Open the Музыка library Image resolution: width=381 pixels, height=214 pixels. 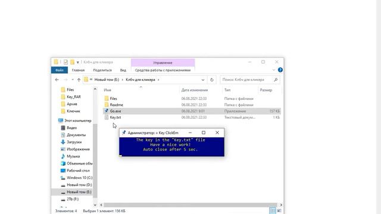click(x=73, y=156)
